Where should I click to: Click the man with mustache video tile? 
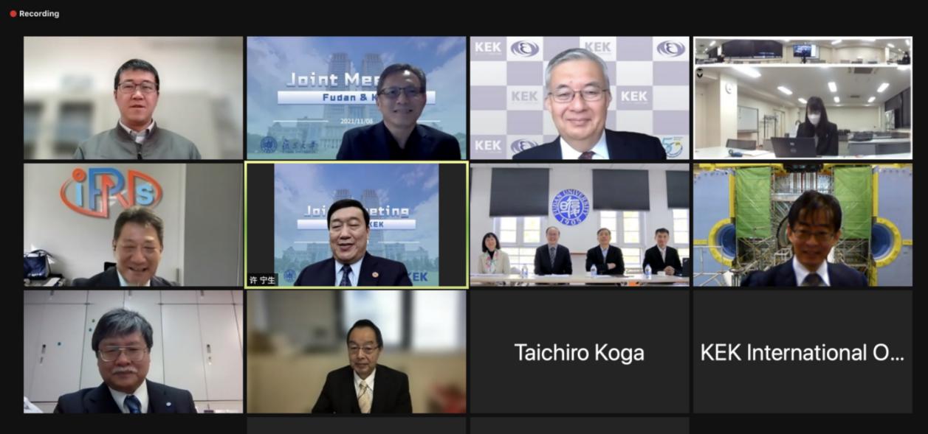pos(133,351)
